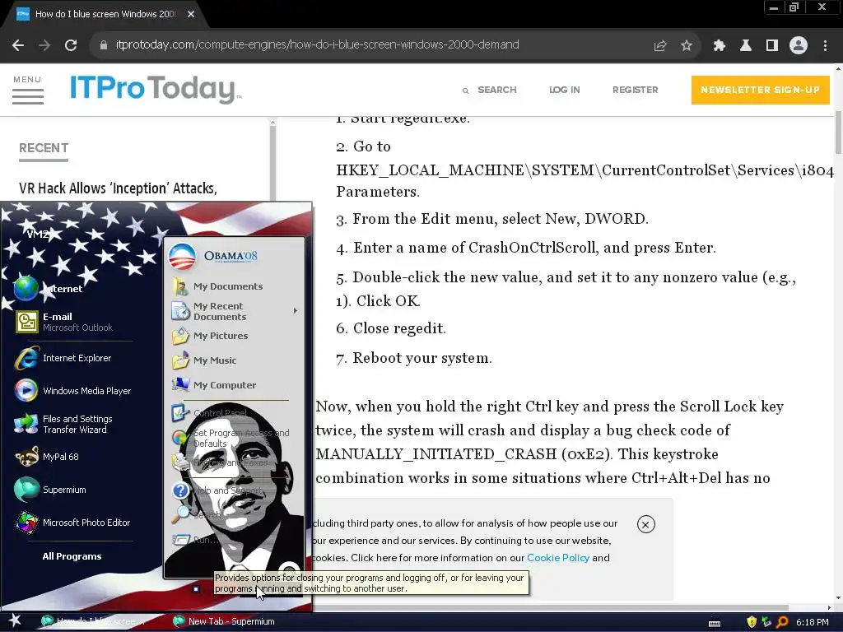Click the forward navigation arrow

click(x=44, y=45)
